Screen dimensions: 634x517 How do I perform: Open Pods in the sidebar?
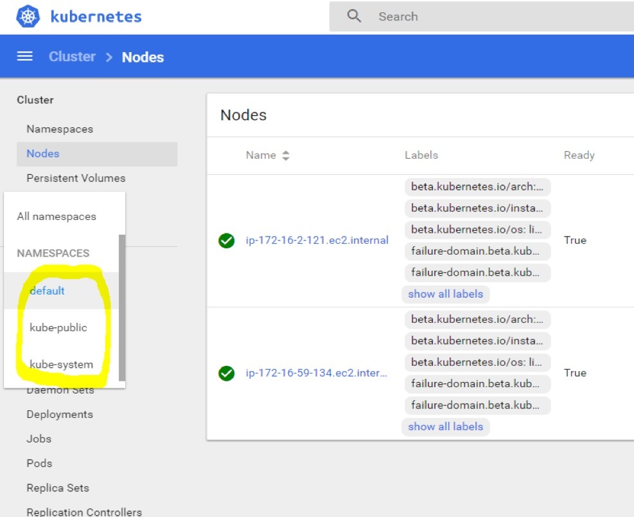39,463
